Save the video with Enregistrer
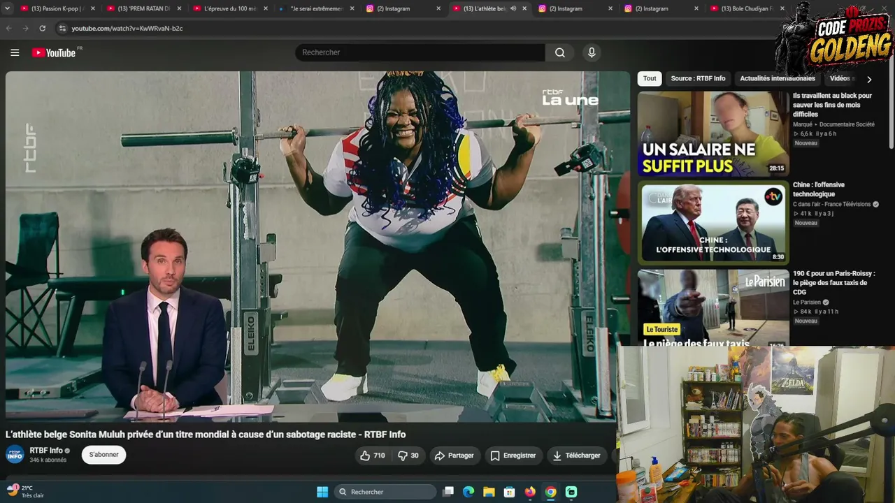This screenshot has height=503, width=895. [x=513, y=455]
